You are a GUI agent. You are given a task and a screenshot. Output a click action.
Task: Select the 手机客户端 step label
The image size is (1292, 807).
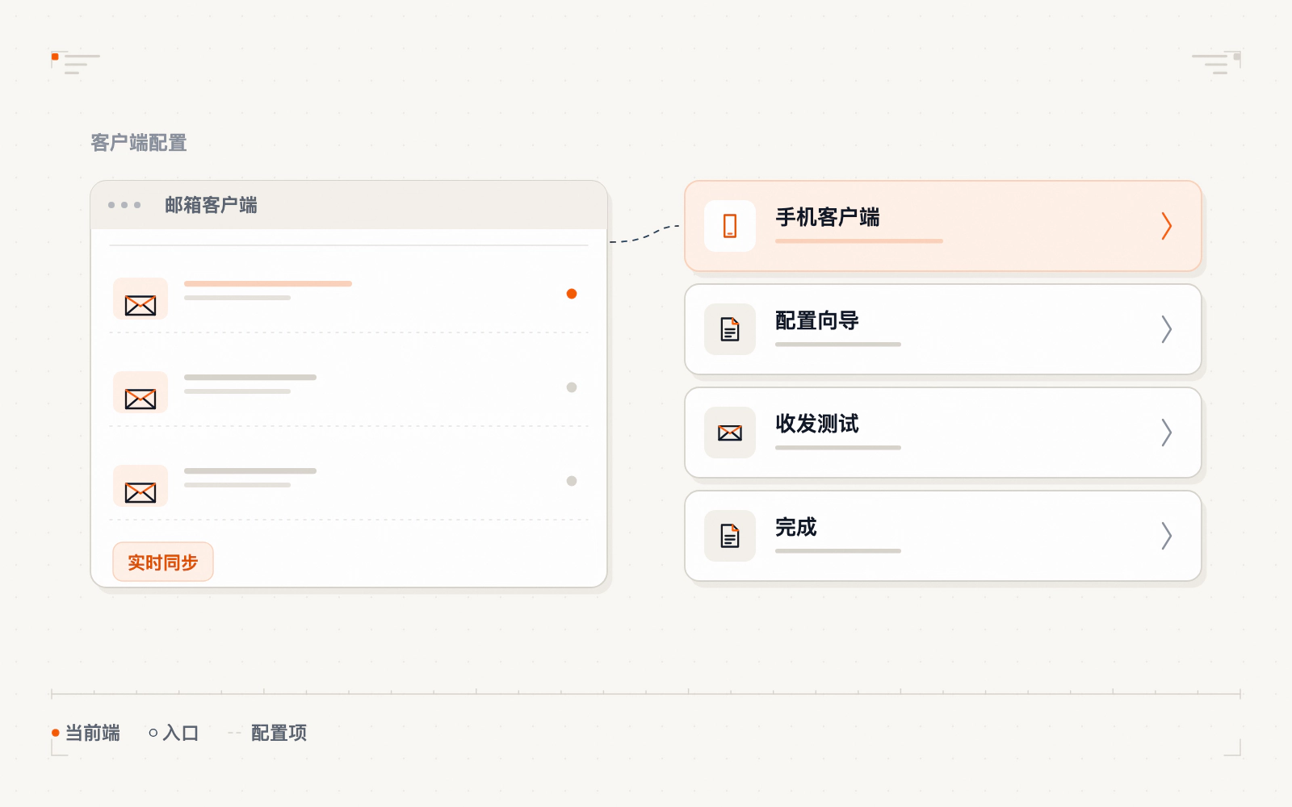coord(828,217)
